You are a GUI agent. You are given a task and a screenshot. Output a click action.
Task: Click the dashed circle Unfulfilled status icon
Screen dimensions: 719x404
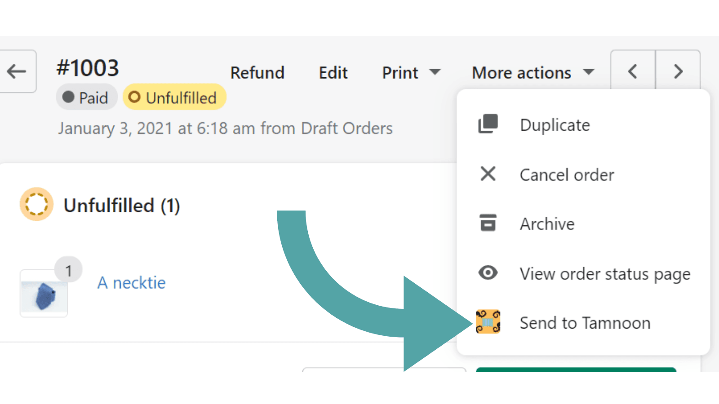[x=37, y=204]
